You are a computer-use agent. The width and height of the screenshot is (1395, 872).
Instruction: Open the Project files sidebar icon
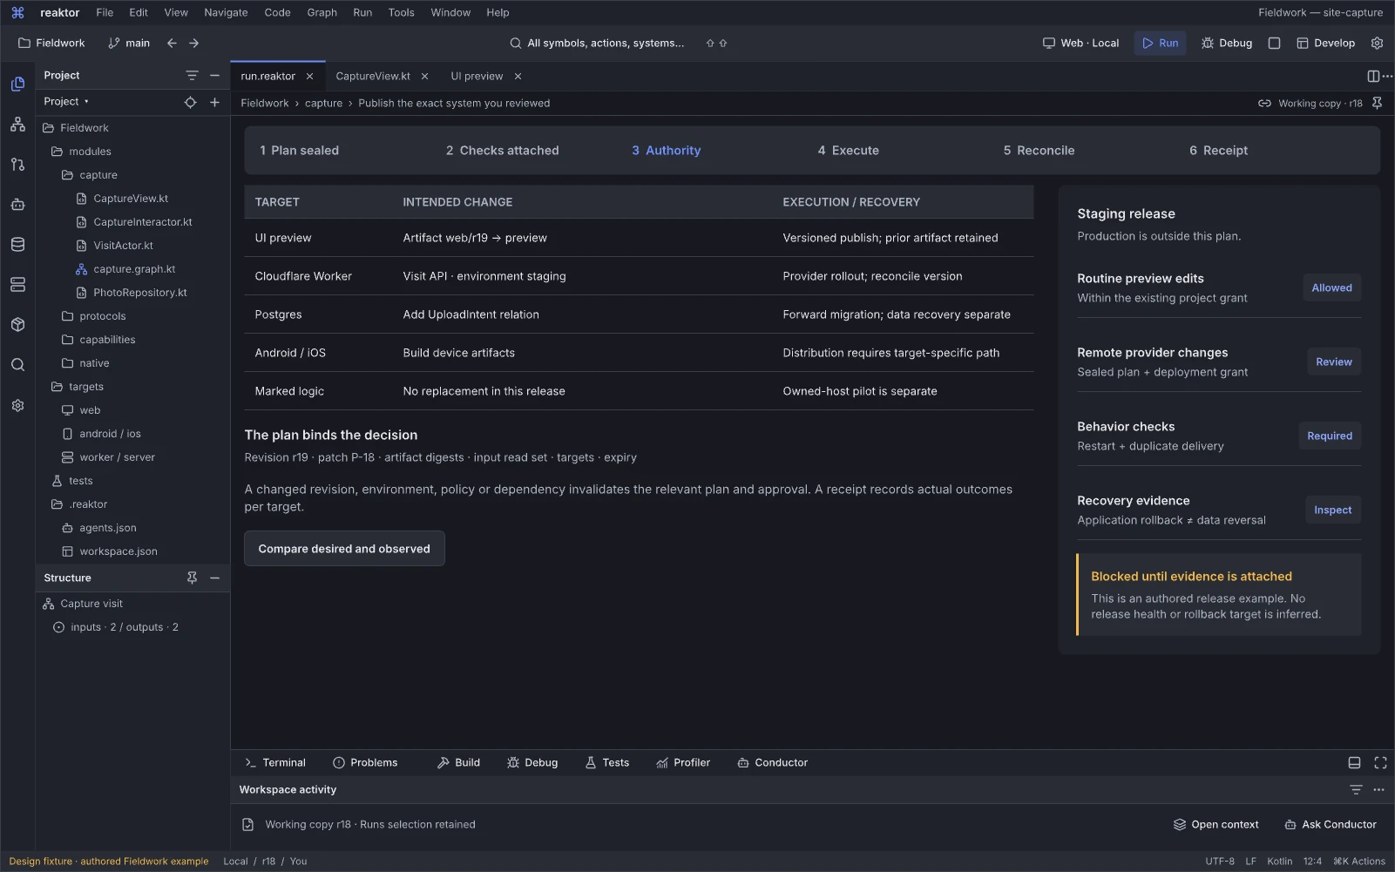pyautogui.click(x=17, y=84)
